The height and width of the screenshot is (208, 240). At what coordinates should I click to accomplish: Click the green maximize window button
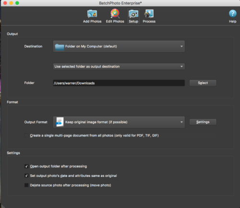pos(17,3)
